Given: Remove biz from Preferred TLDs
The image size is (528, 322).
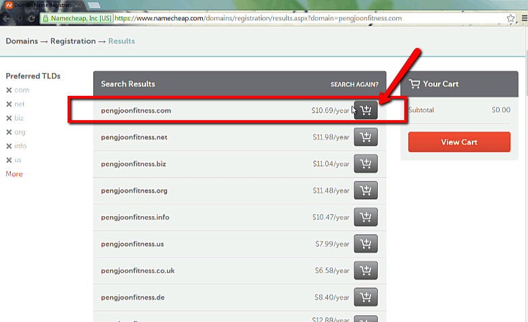Looking at the screenshot, I should [x=9, y=118].
